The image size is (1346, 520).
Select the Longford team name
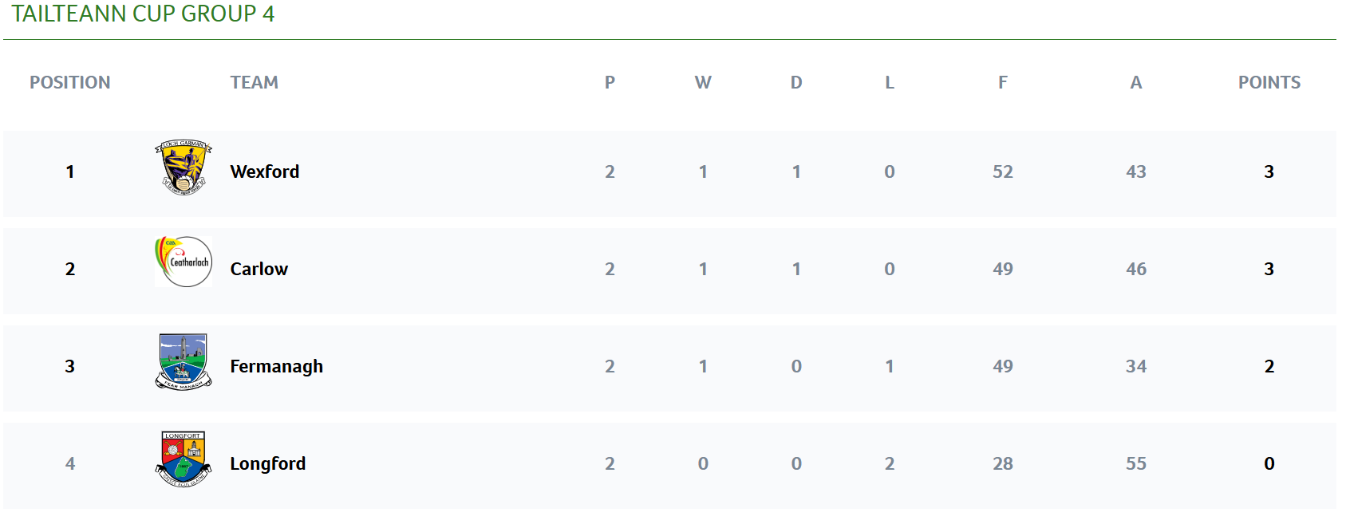268,463
